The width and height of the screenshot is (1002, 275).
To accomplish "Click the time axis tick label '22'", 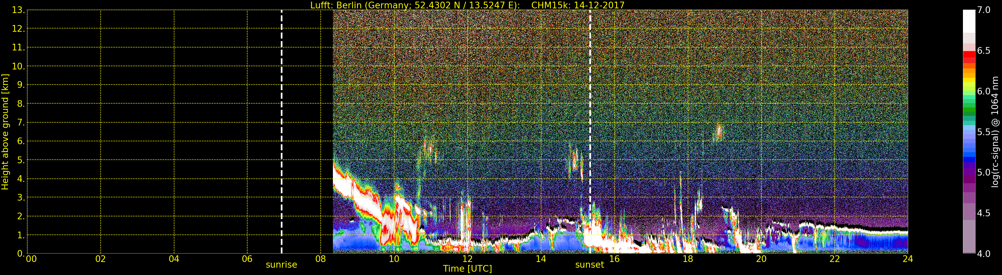I will point(834,259).
